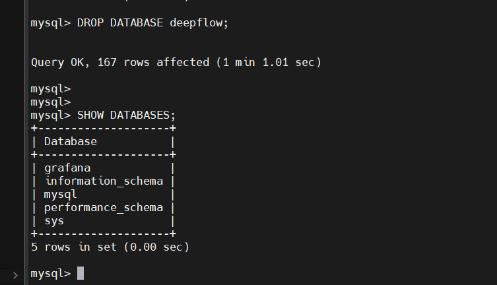The image size is (497, 285).
Task: Click the mysql entry inside the results table
Action: [x=61, y=195]
